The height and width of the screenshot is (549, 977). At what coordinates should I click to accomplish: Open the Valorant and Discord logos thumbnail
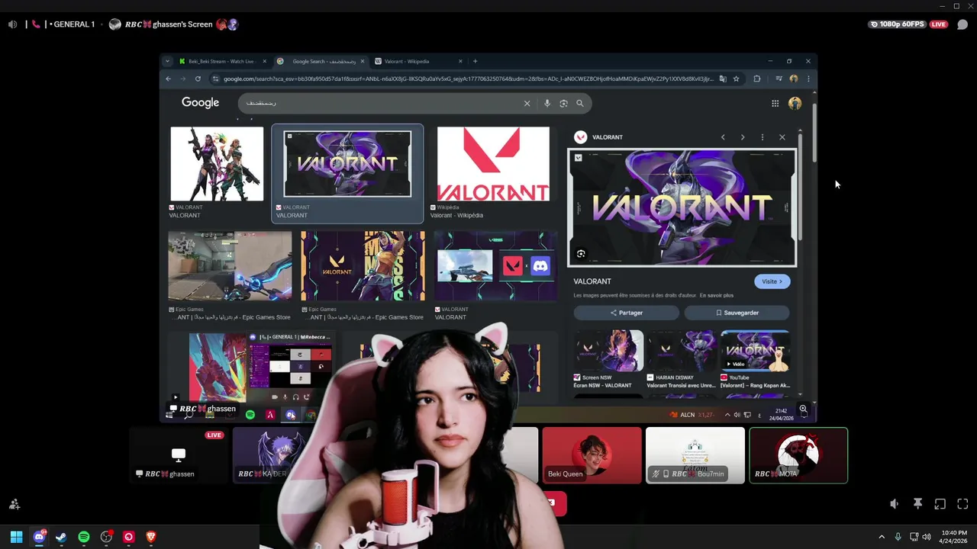coord(495,266)
